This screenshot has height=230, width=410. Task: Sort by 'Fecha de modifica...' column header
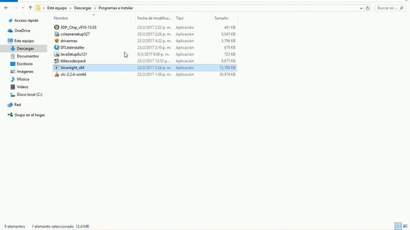tap(154, 18)
